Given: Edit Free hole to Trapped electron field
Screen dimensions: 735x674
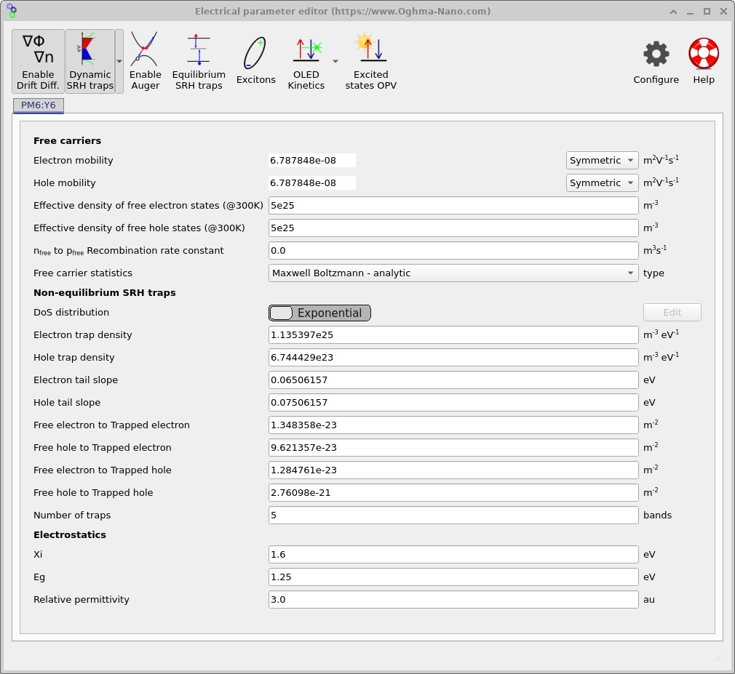Looking at the screenshot, I should [453, 447].
